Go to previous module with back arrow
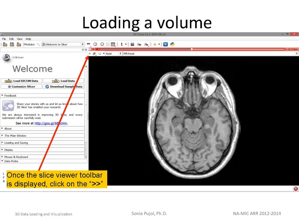Image resolution: width=299 pixels, height=224 pixels. click(x=95, y=44)
